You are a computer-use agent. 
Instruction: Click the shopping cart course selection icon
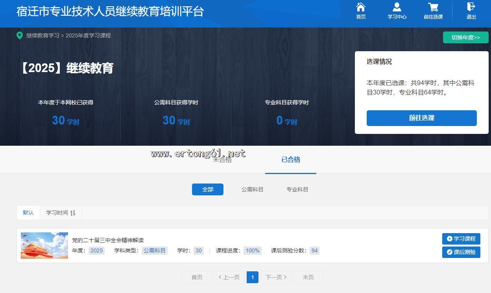click(x=433, y=7)
